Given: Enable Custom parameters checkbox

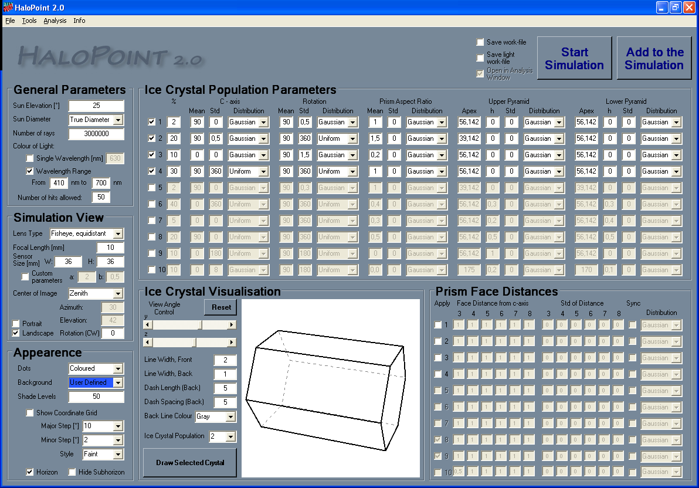Looking at the screenshot, I should tap(25, 277).
